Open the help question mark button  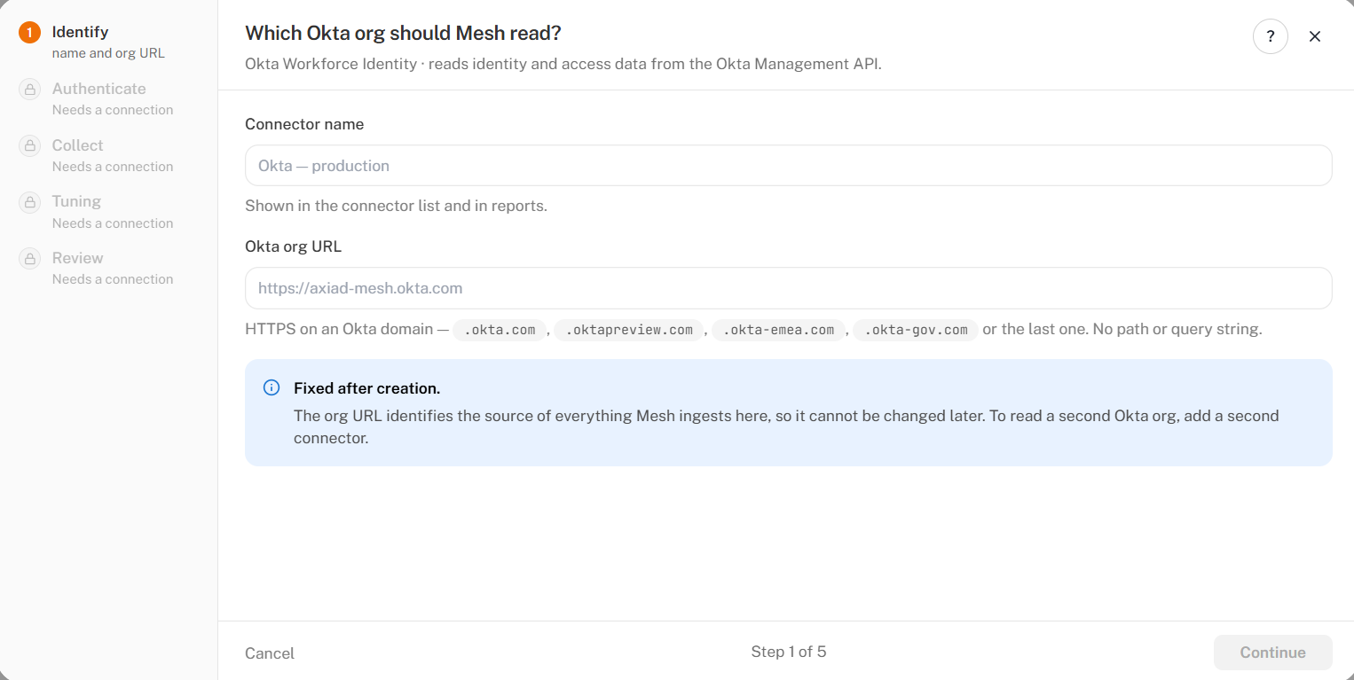(x=1270, y=36)
